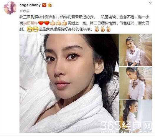Click the 10秒前 timestamp link
Screen dimensions: 155x137
[24, 11]
